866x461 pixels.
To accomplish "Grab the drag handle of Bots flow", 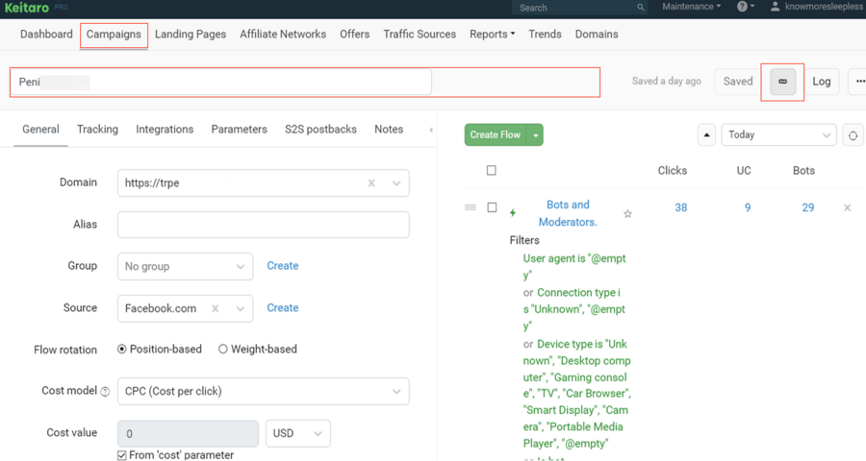I will click(x=471, y=207).
